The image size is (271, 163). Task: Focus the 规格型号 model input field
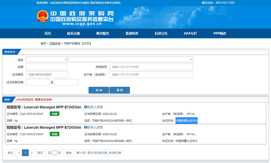pos(151,67)
